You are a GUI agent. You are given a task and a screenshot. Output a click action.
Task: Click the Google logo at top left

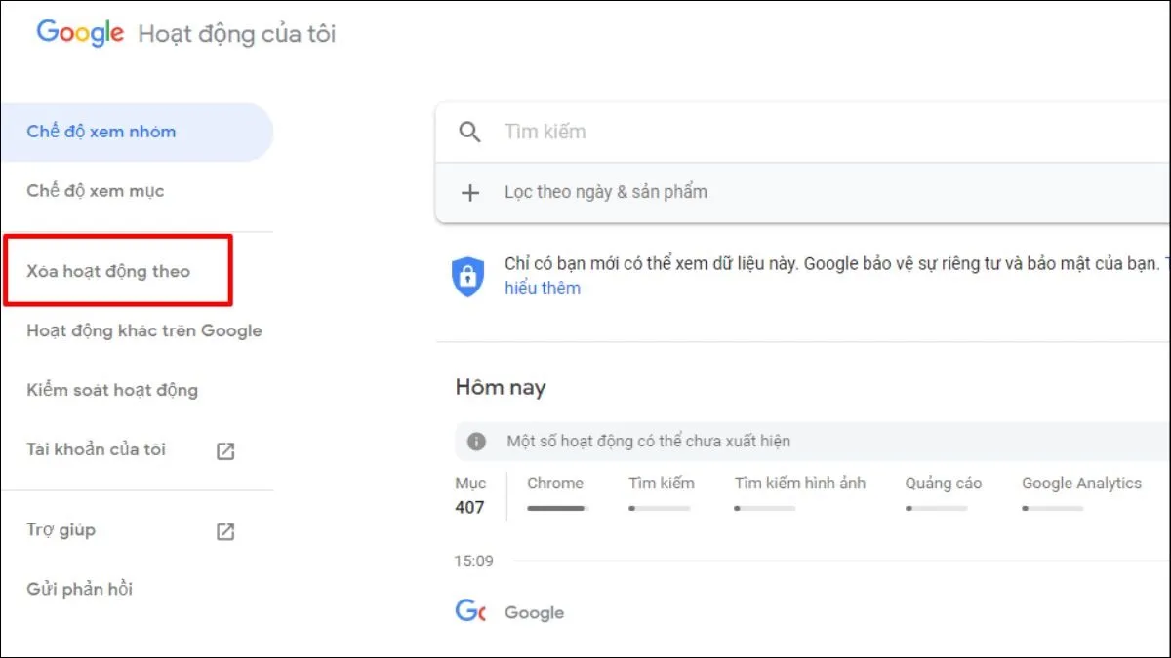click(80, 33)
